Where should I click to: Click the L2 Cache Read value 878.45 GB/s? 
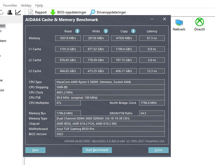pos(68,60)
